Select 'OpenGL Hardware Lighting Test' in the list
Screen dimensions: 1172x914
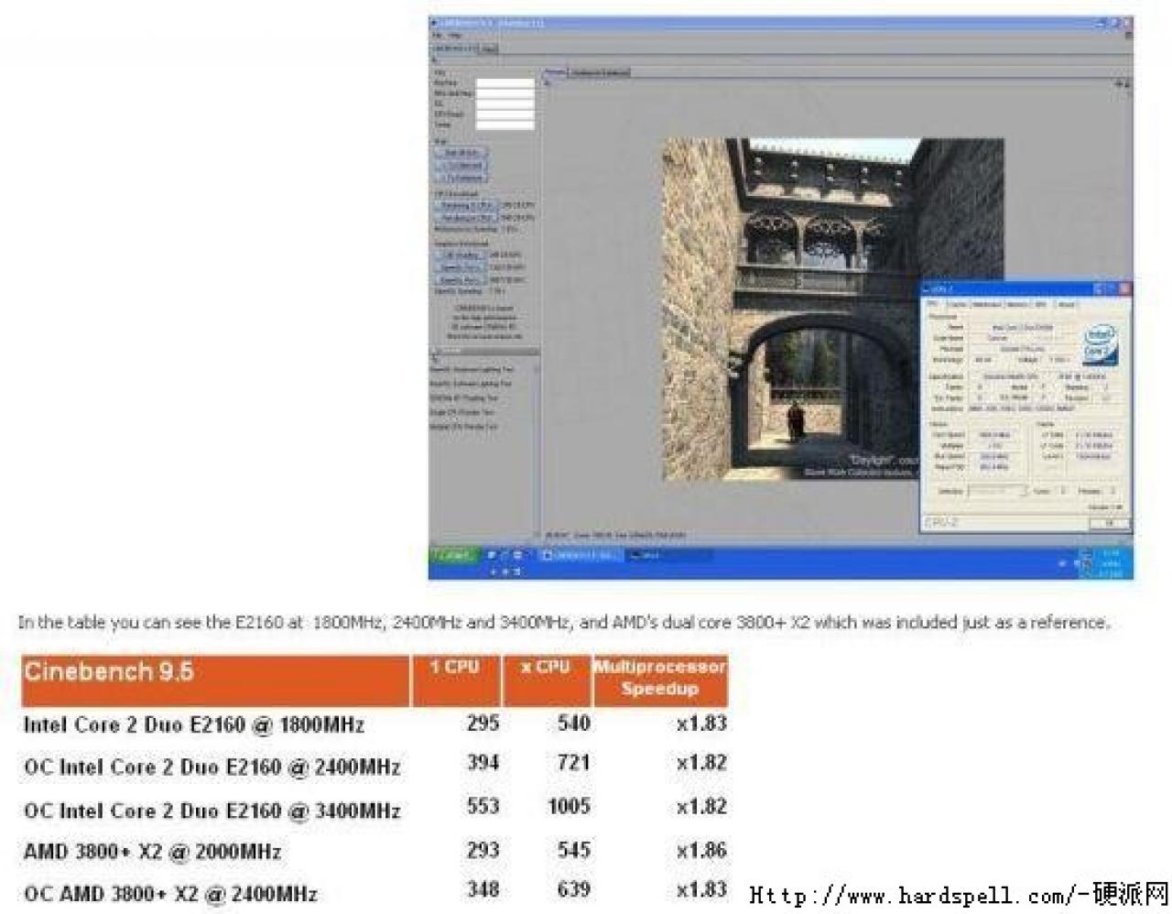pyautogui.click(x=472, y=369)
